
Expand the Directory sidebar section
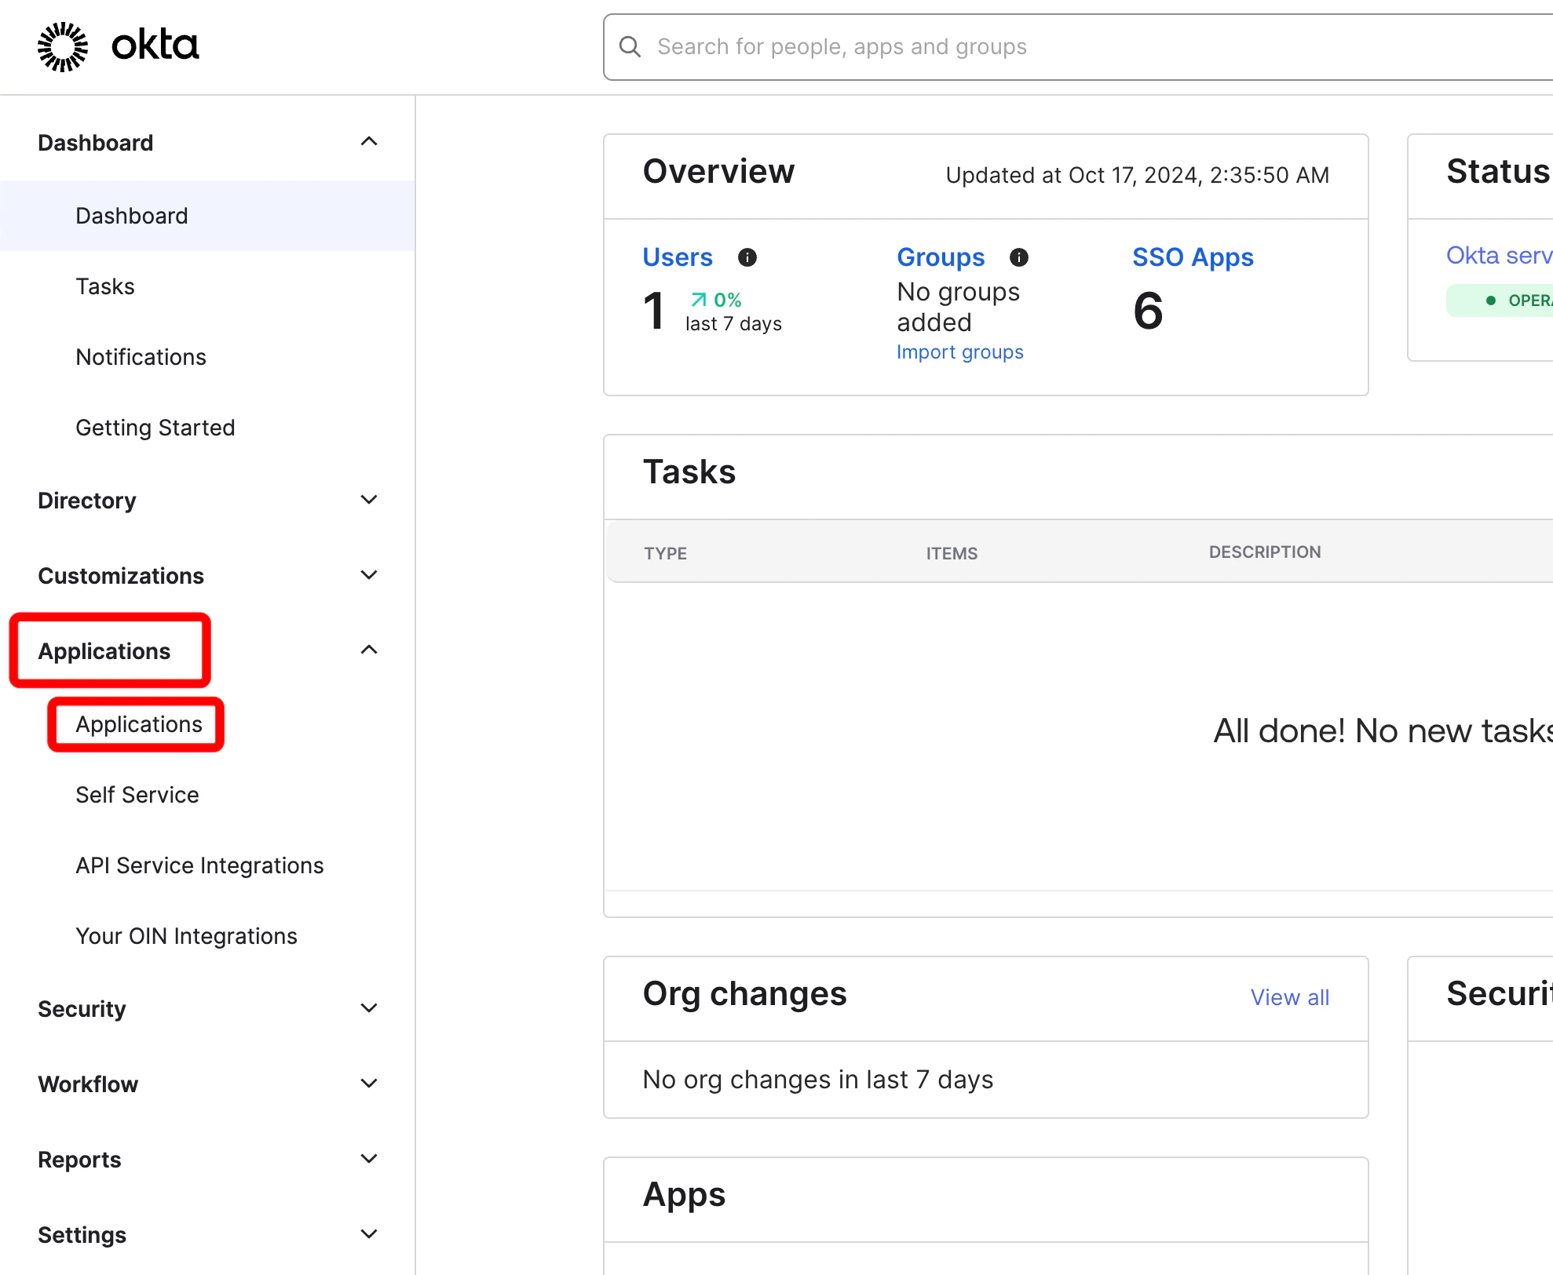369,500
